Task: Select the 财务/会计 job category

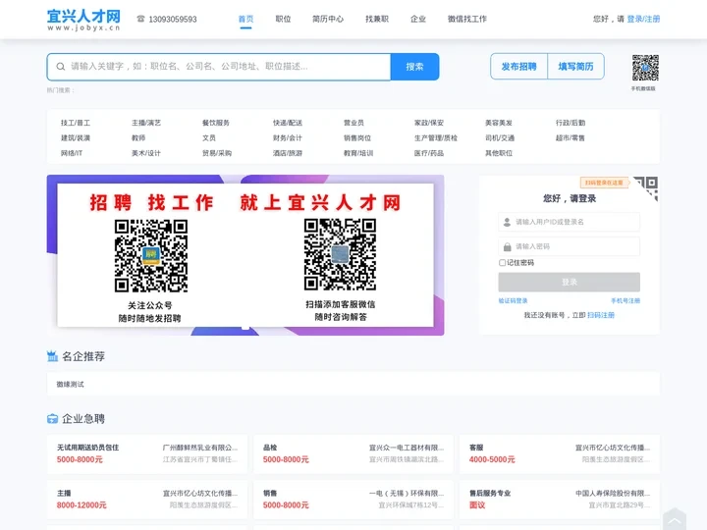Action: point(287,138)
